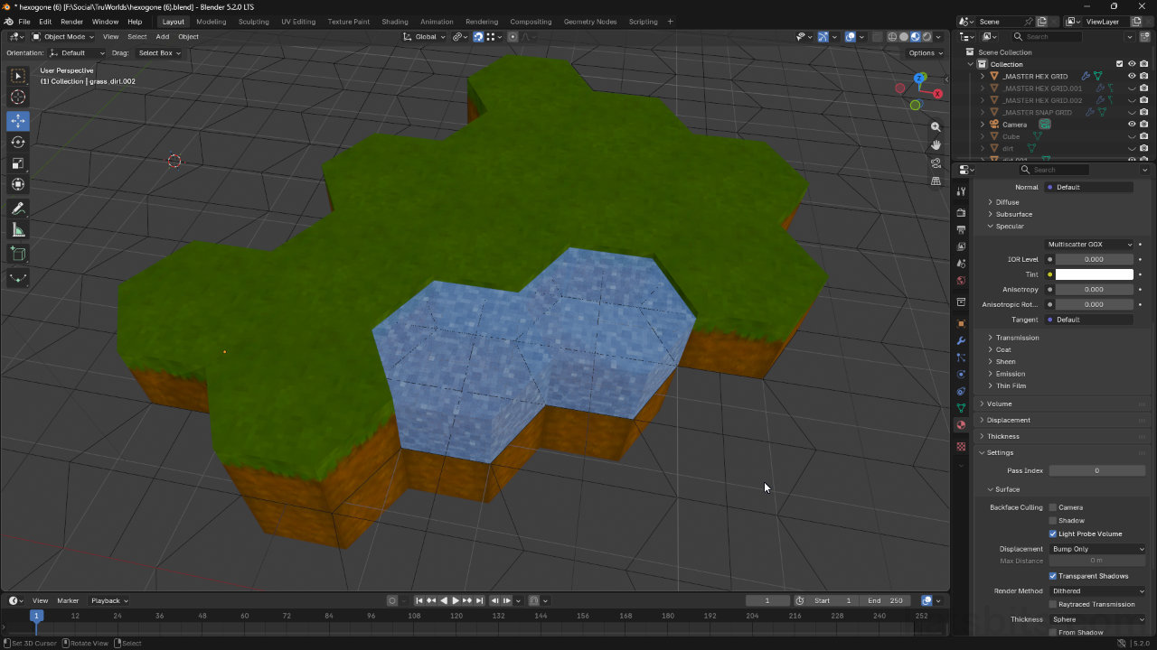Enable Raytraced Transmission checkbox
Screen dimensions: 1157x650
pyautogui.click(x=1053, y=604)
